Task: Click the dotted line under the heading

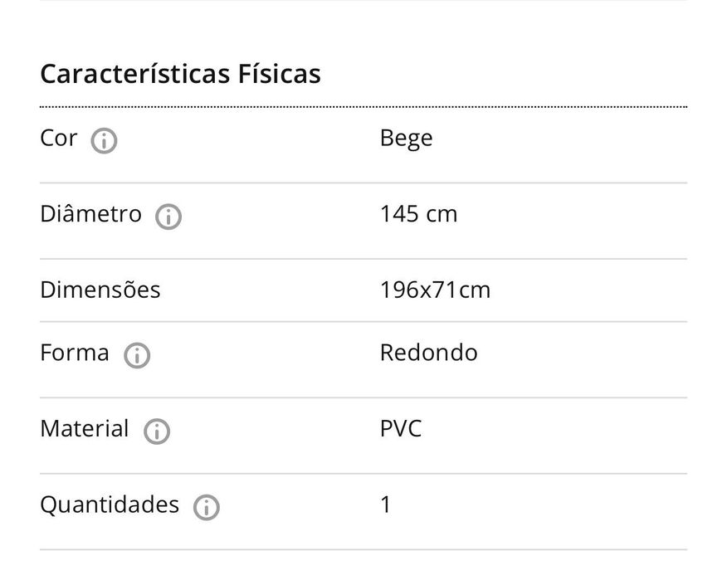Action: (363, 107)
